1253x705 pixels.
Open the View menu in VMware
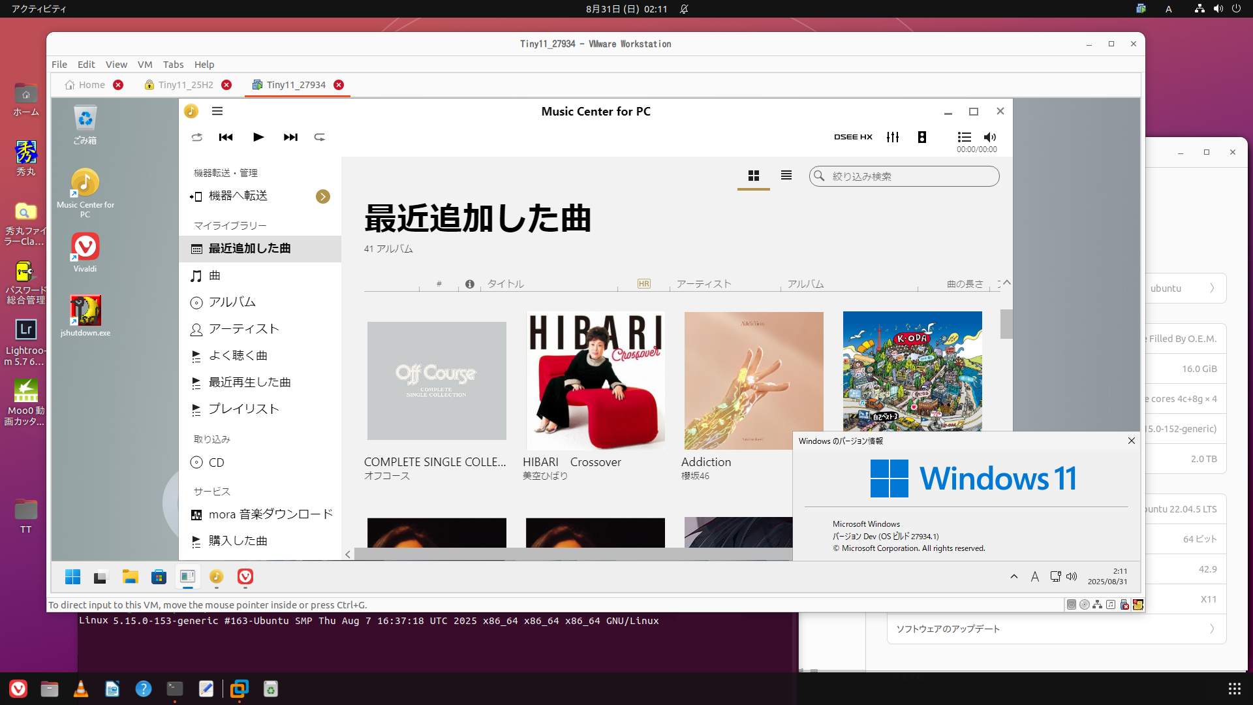116,65
